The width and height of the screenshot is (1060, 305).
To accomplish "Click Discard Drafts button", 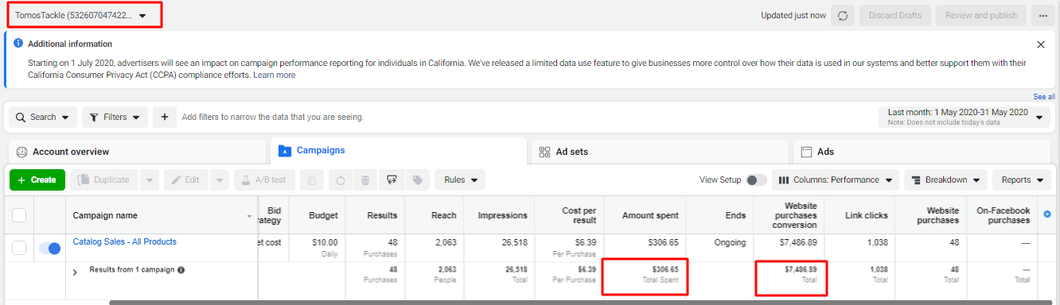I will point(896,16).
